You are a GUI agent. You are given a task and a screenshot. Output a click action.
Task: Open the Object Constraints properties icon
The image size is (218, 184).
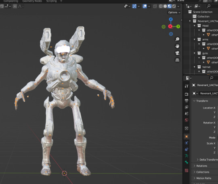point(187,149)
